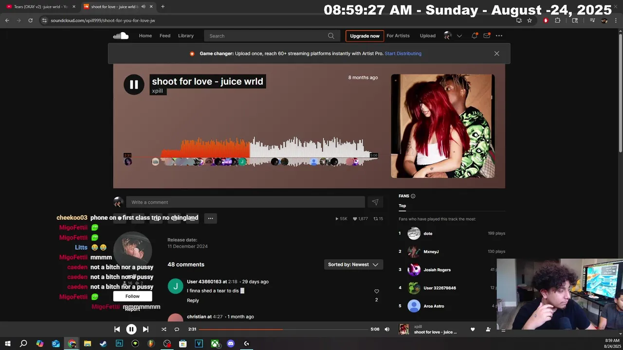Open the header three-dots more menu

coord(499,35)
